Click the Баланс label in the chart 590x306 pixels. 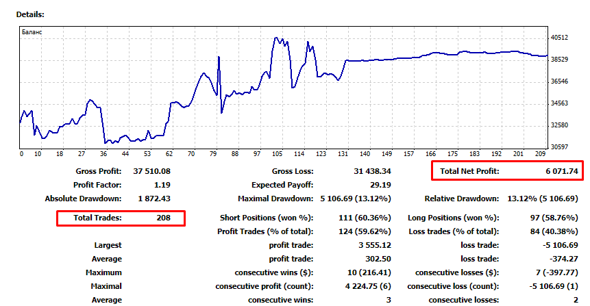[x=32, y=33]
